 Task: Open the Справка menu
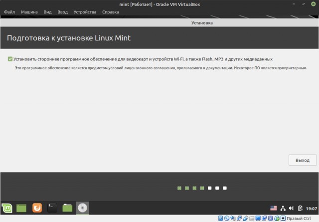111,12
